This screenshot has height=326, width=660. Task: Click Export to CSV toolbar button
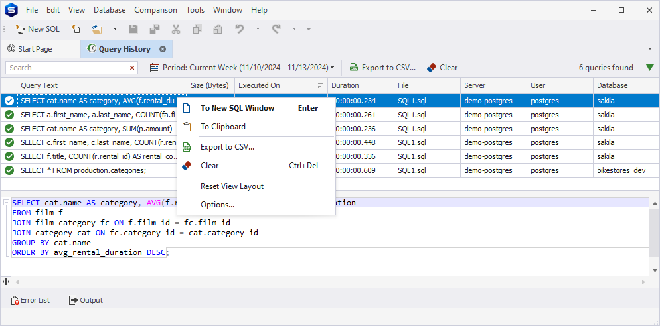tap(382, 68)
